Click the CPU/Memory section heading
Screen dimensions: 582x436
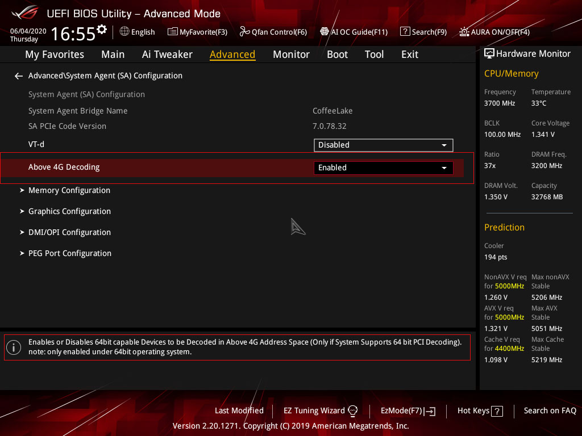coord(511,74)
